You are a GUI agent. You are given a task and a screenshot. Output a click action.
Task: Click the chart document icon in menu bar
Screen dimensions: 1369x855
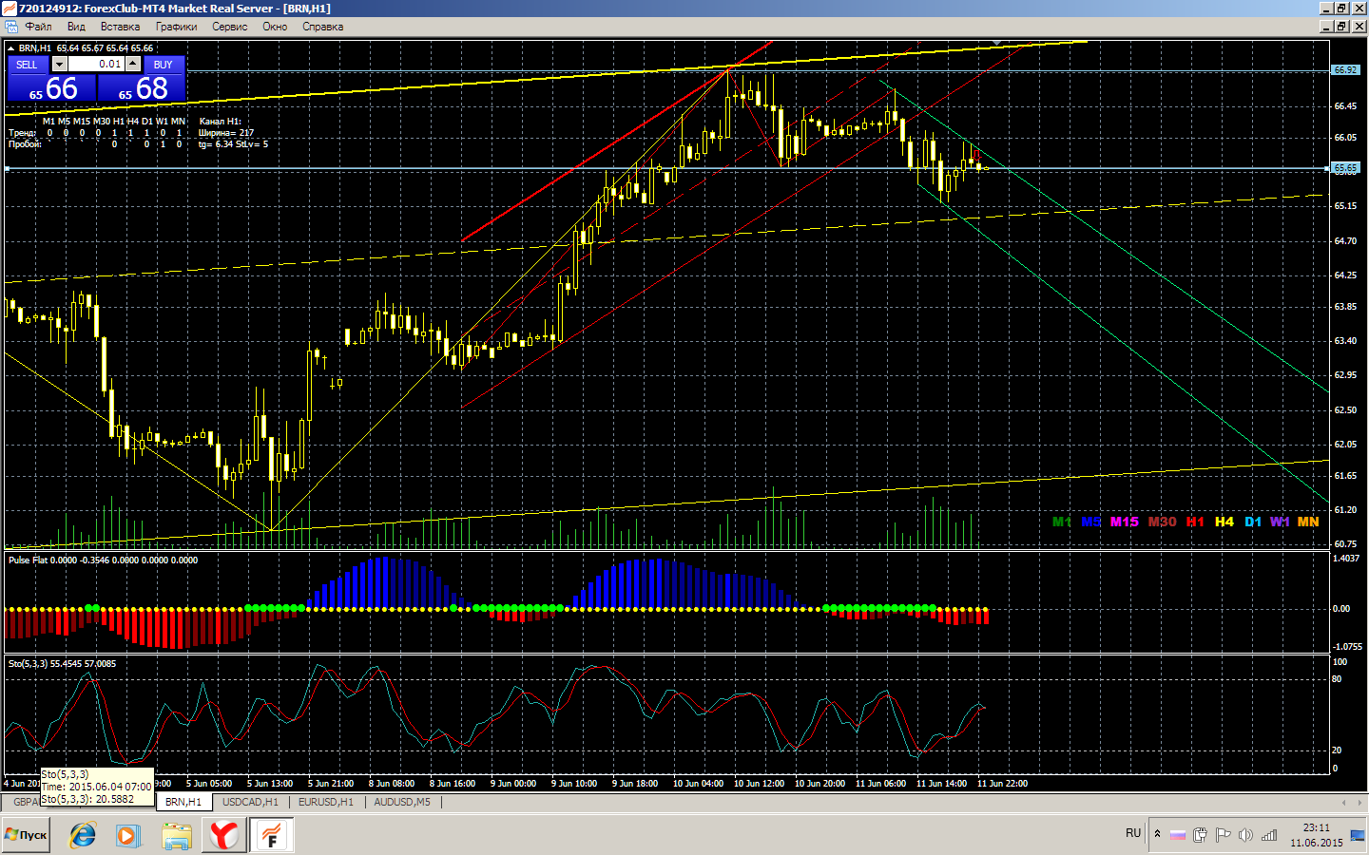coord(10,27)
